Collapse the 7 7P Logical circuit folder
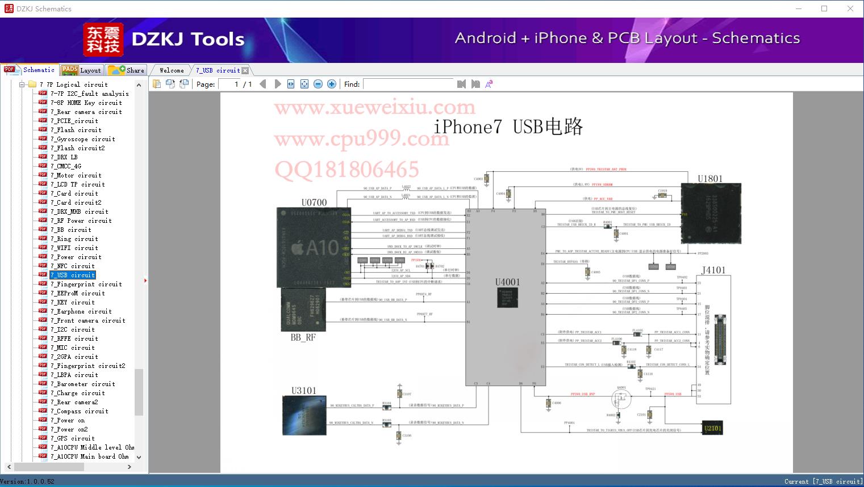This screenshot has height=487, width=864. pos(22,84)
